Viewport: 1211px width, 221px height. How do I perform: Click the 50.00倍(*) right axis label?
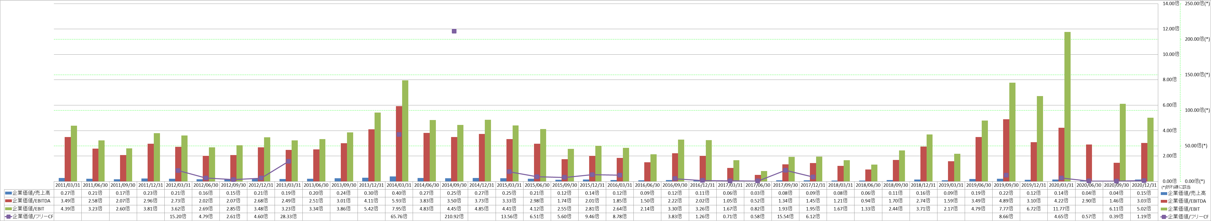(x=1196, y=145)
